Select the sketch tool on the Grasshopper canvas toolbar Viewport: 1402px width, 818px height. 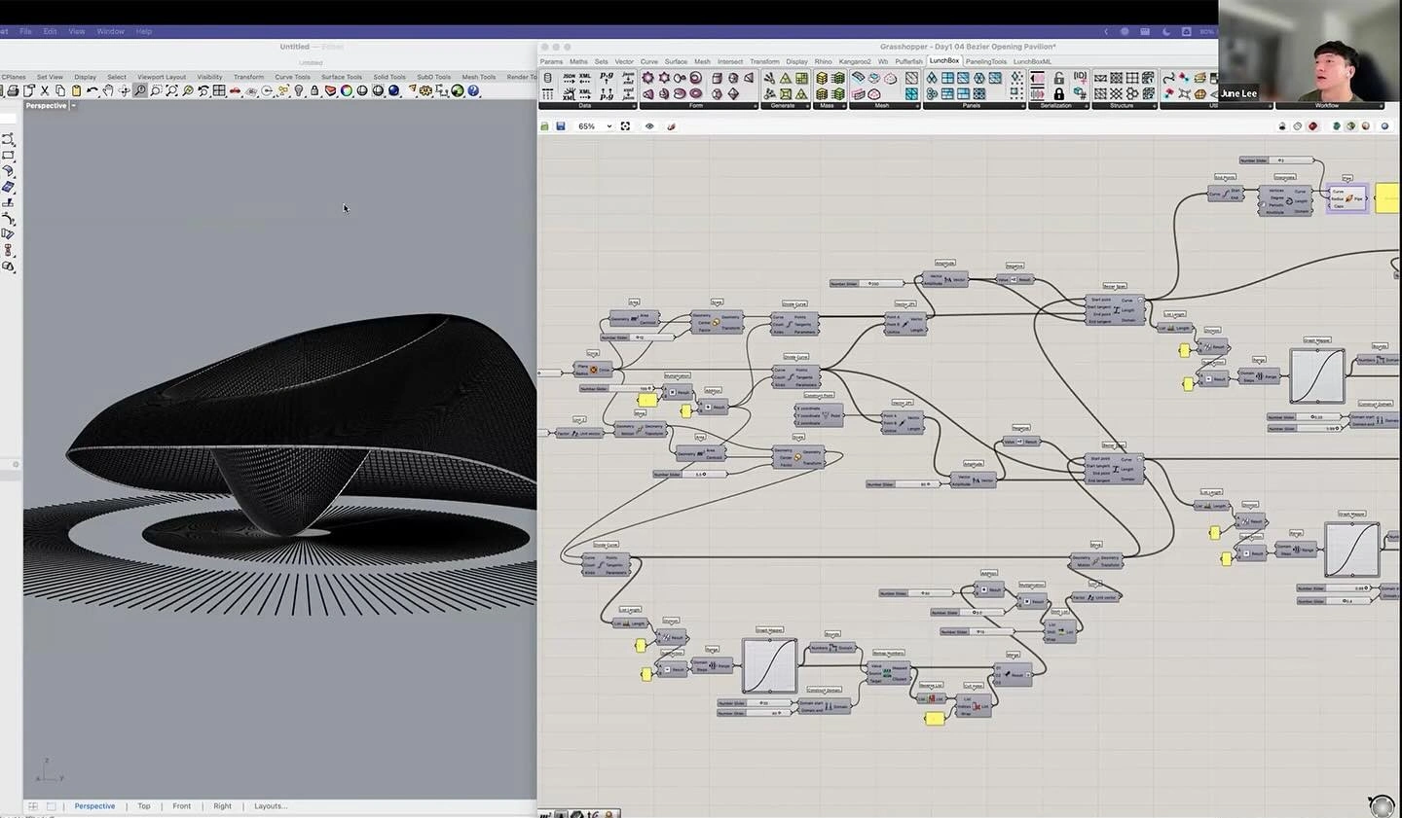(x=671, y=125)
